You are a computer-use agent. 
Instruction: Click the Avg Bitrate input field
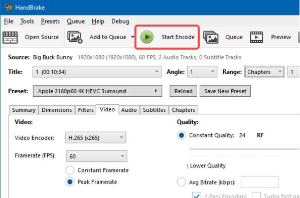pyautogui.click(x=260, y=182)
